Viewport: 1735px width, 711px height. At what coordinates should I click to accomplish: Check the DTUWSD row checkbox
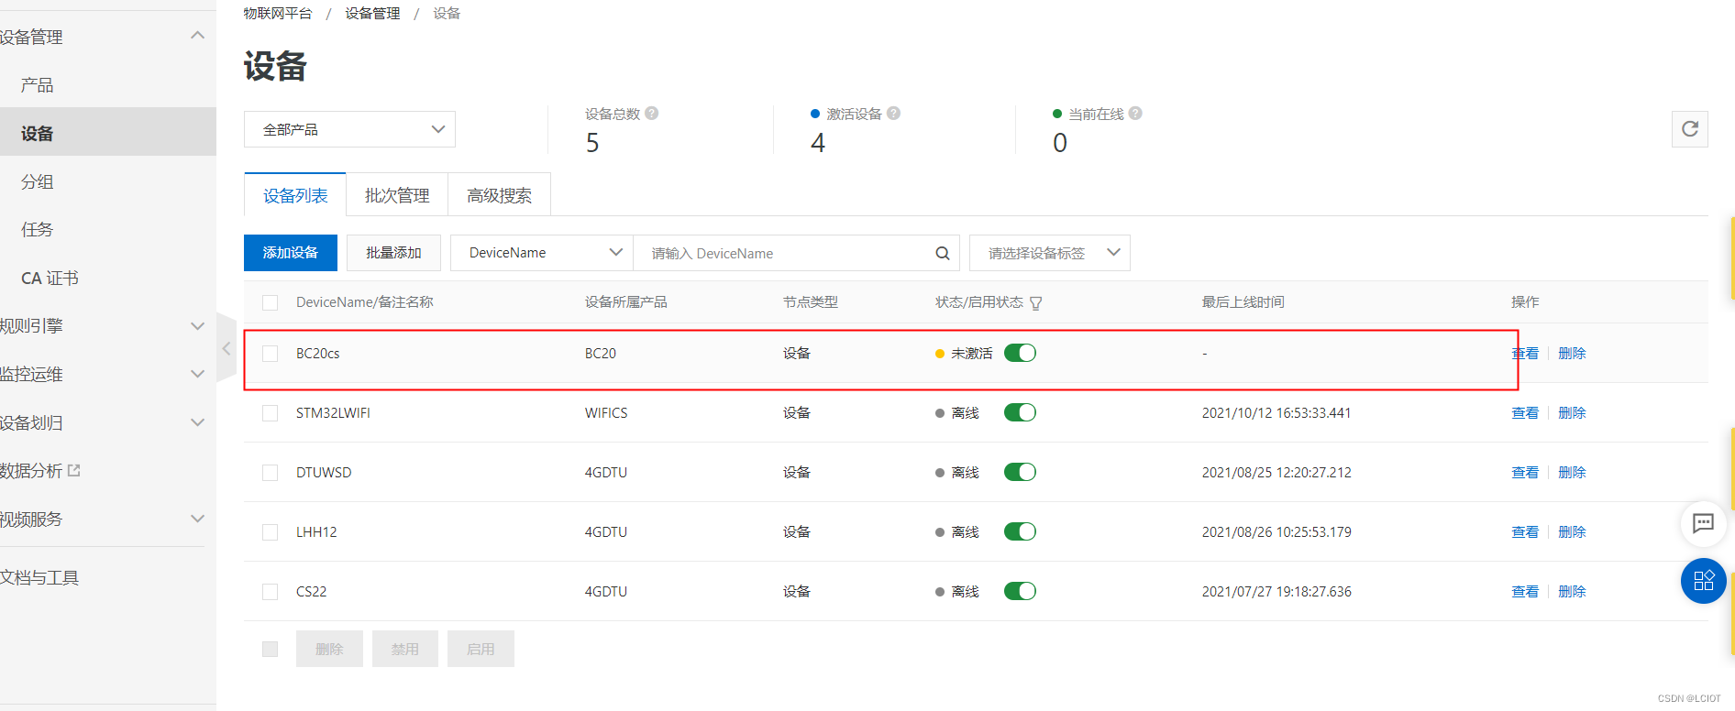pyautogui.click(x=270, y=473)
